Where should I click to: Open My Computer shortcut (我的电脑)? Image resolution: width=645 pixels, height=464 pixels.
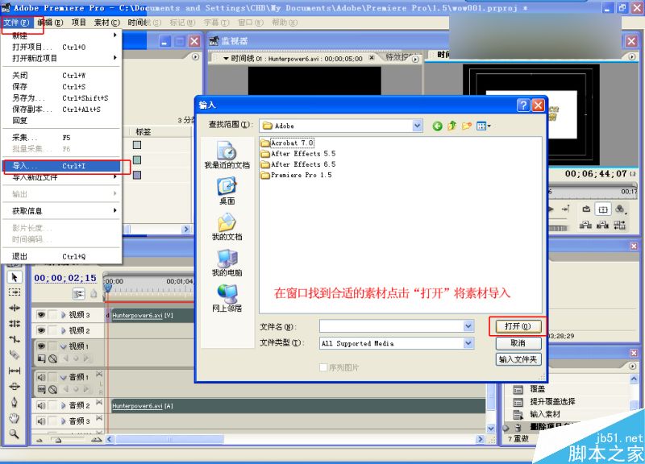tap(227, 263)
